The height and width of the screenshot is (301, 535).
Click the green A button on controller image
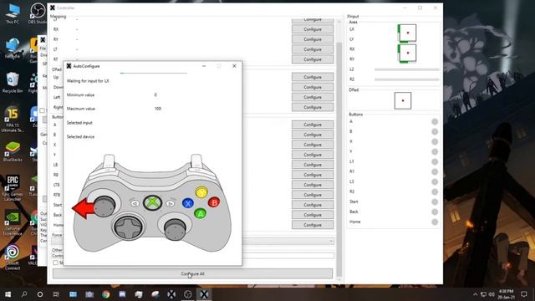201,214
